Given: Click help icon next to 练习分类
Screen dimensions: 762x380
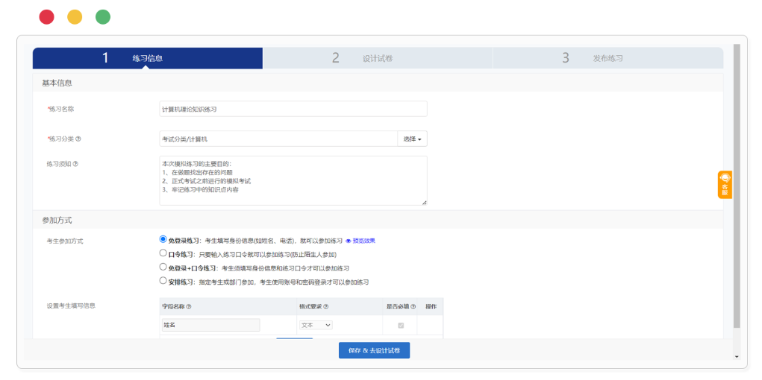Looking at the screenshot, I should [78, 139].
